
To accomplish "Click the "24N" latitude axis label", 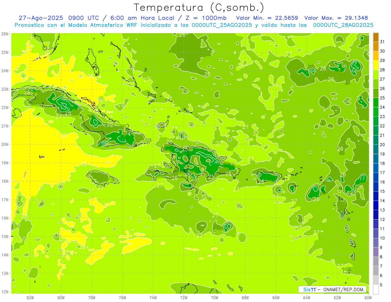I will tap(5, 71).
